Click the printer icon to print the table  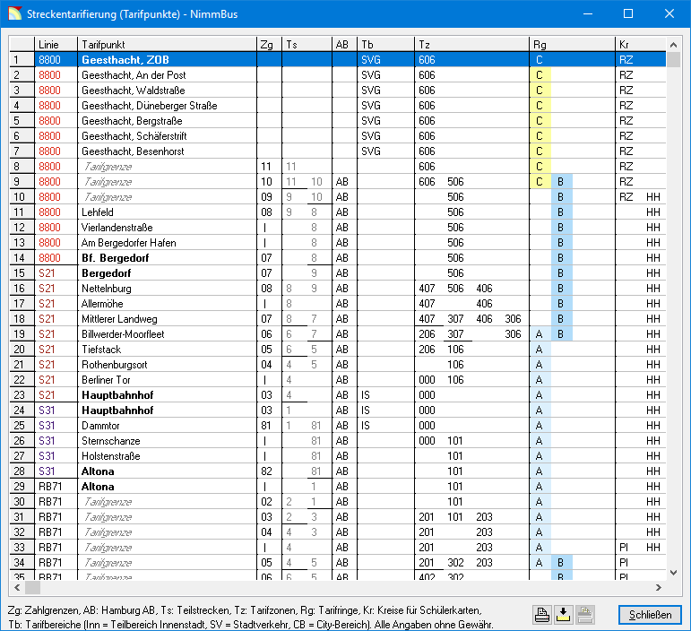pos(542,615)
